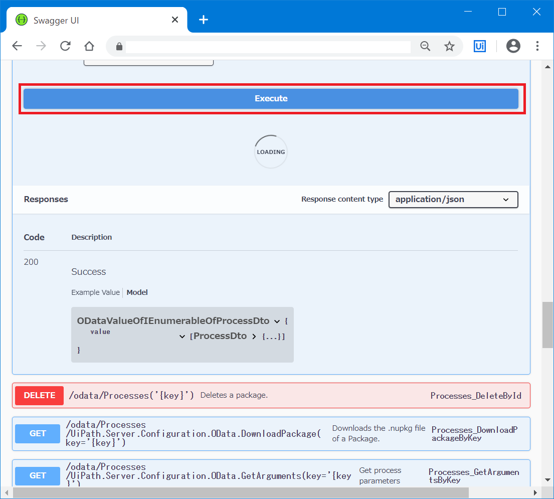Go forward using the forward arrow

(x=41, y=46)
